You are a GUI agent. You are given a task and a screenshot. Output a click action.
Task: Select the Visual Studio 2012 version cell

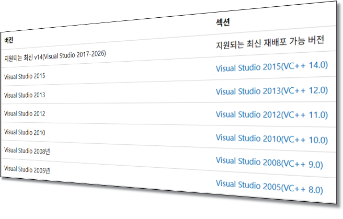pos(25,113)
